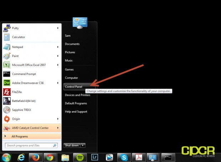
Task: Open Default Programs
Action: pos(76,103)
